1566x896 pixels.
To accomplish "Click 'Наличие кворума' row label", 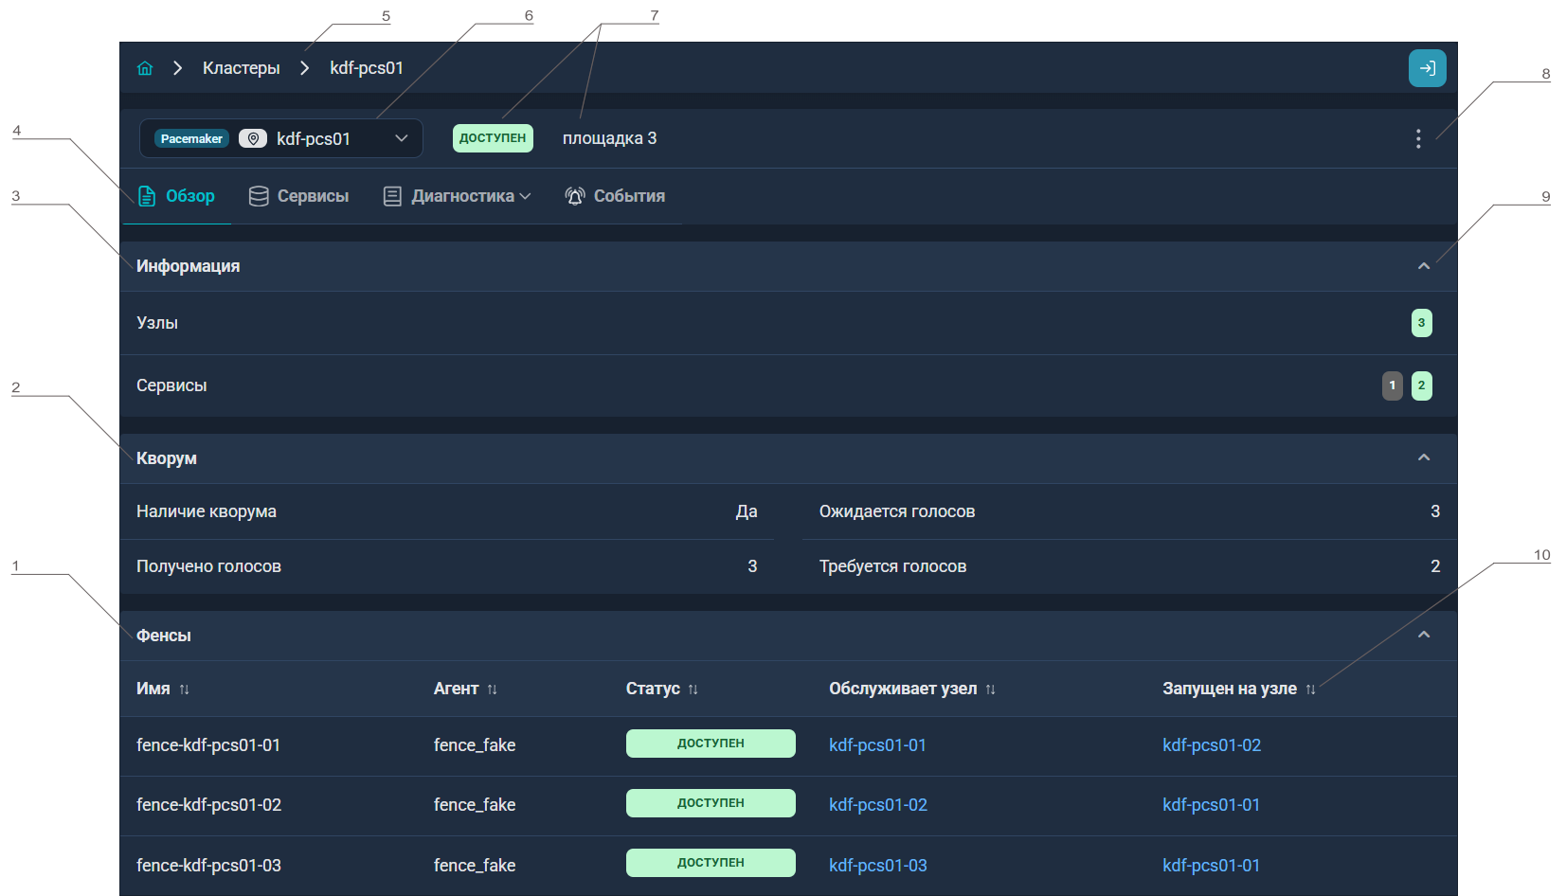I will pos(207,511).
